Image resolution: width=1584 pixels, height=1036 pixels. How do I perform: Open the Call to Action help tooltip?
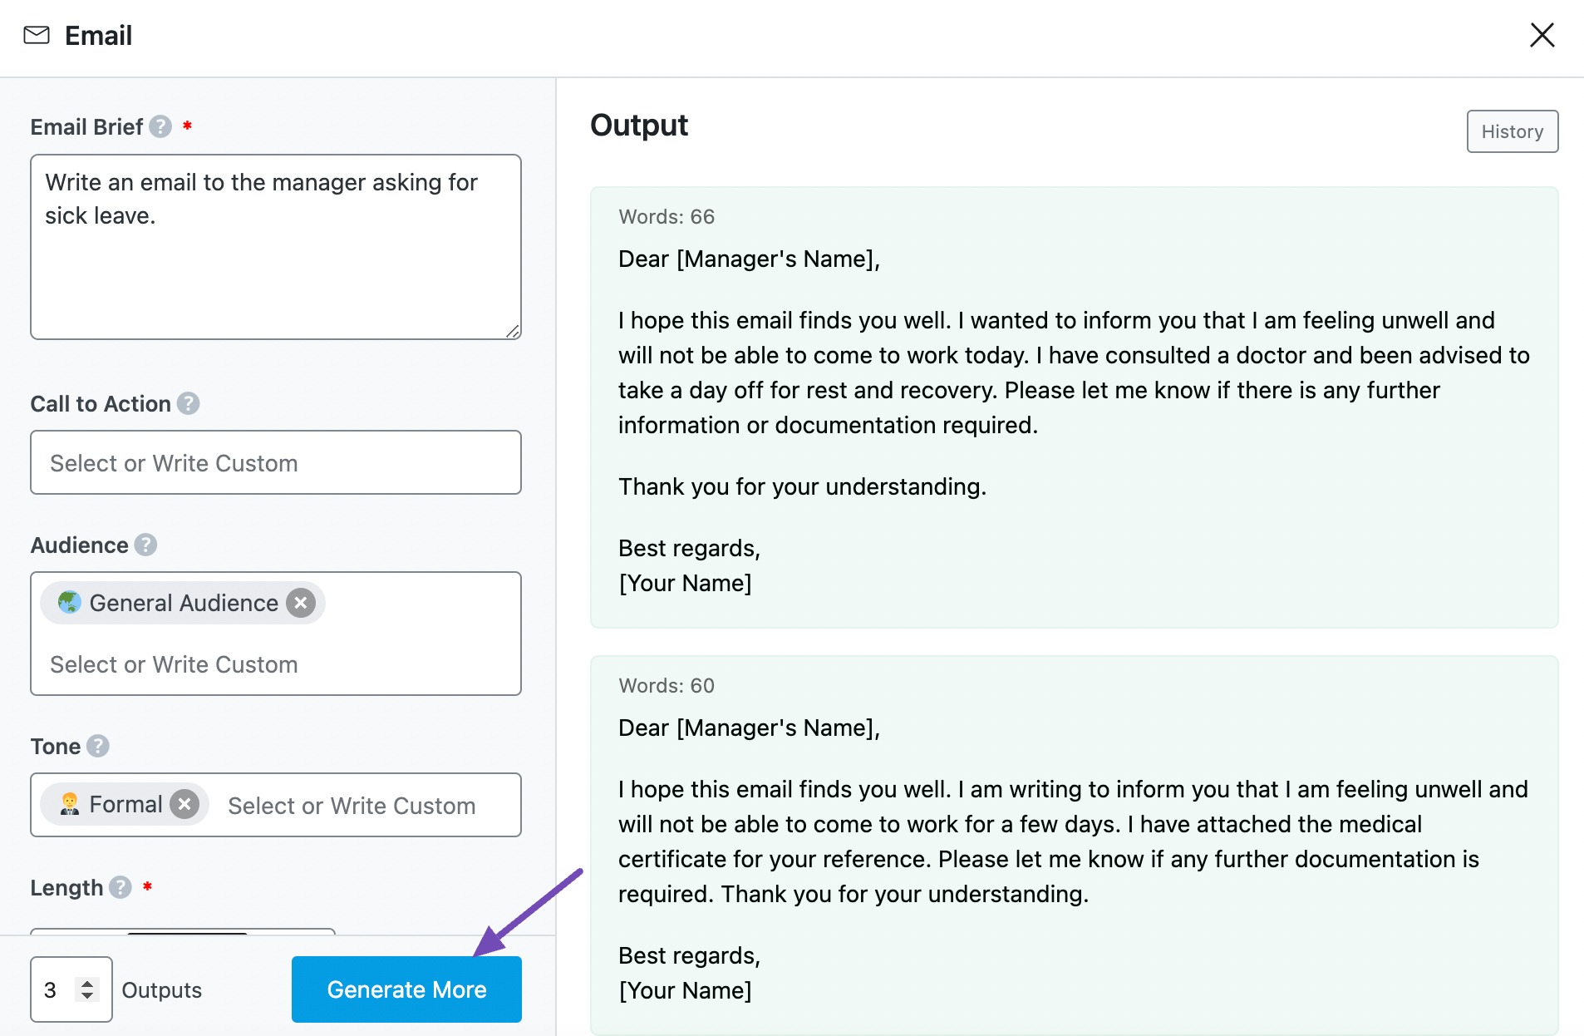point(189,404)
